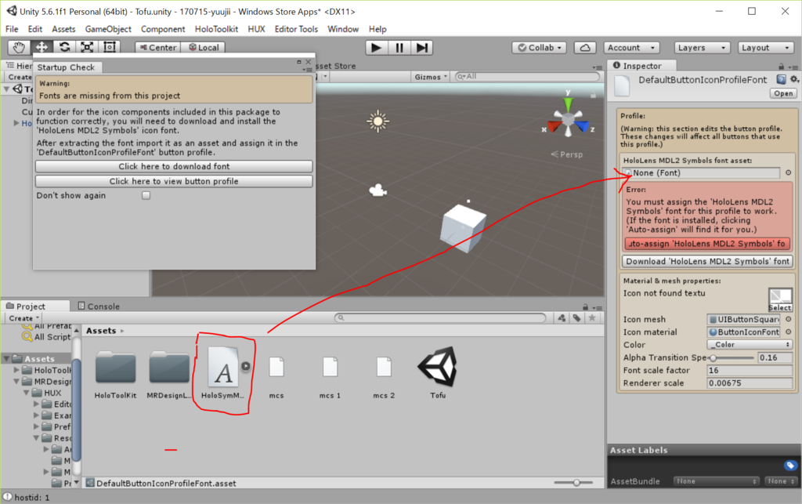The width and height of the screenshot is (802, 504).
Task: Click Open button in Inspector
Action: click(x=783, y=93)
